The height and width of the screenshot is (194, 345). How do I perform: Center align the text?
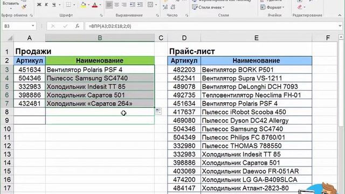(116, 5)
